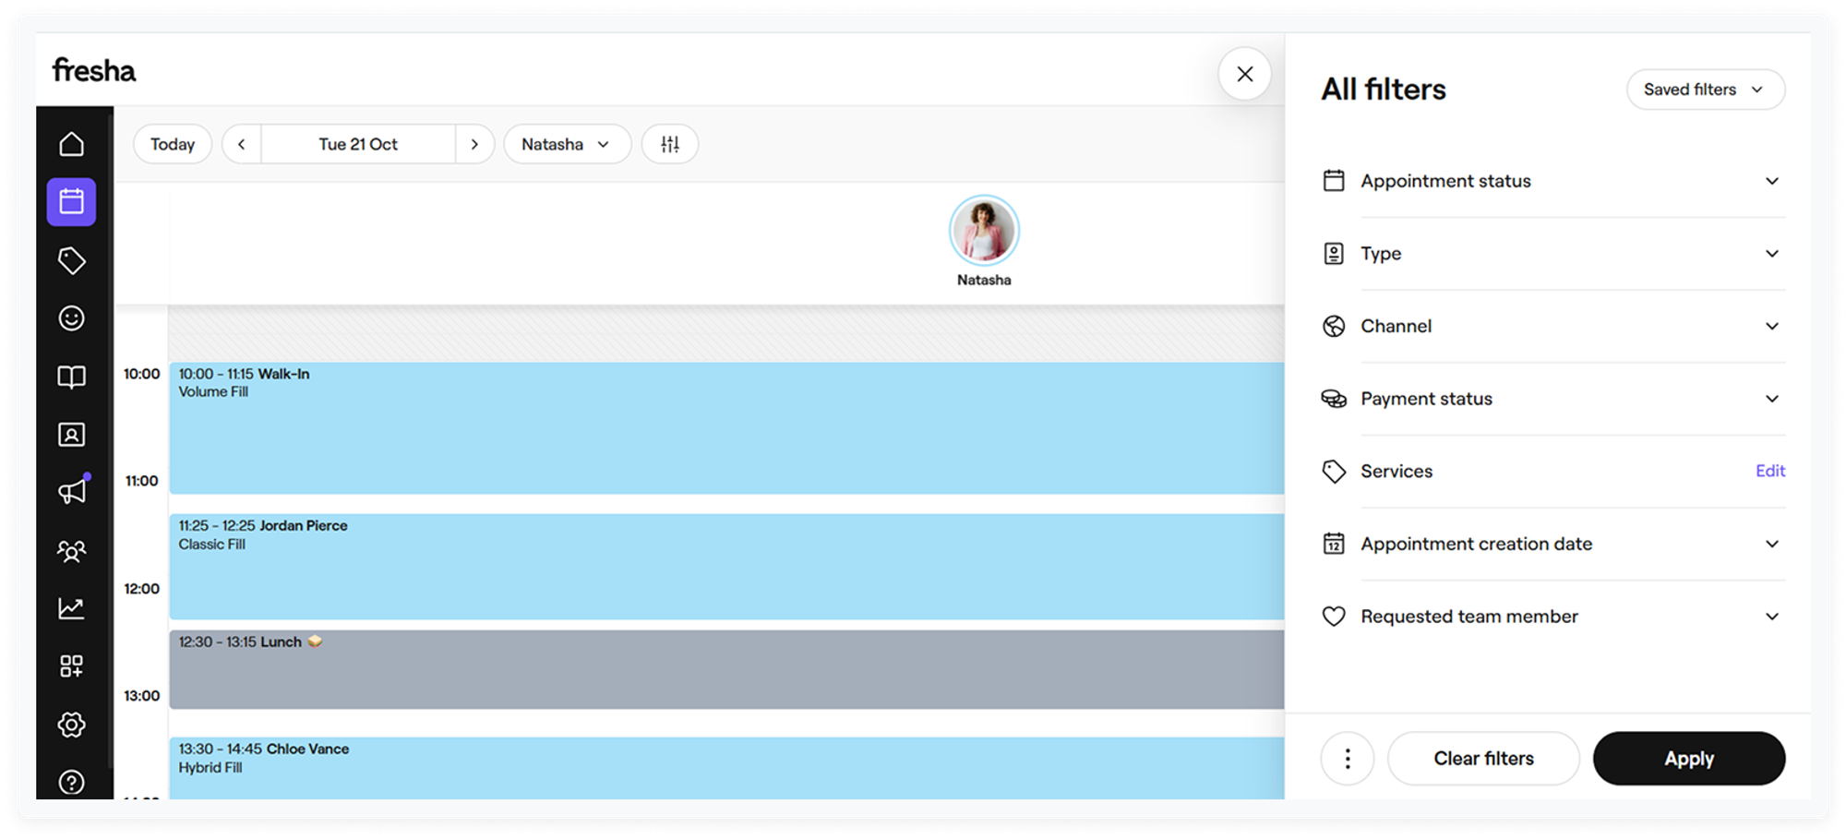Open the Lunch blocked time slot
Screen dimensions: 1846x839
click(726, 669)
